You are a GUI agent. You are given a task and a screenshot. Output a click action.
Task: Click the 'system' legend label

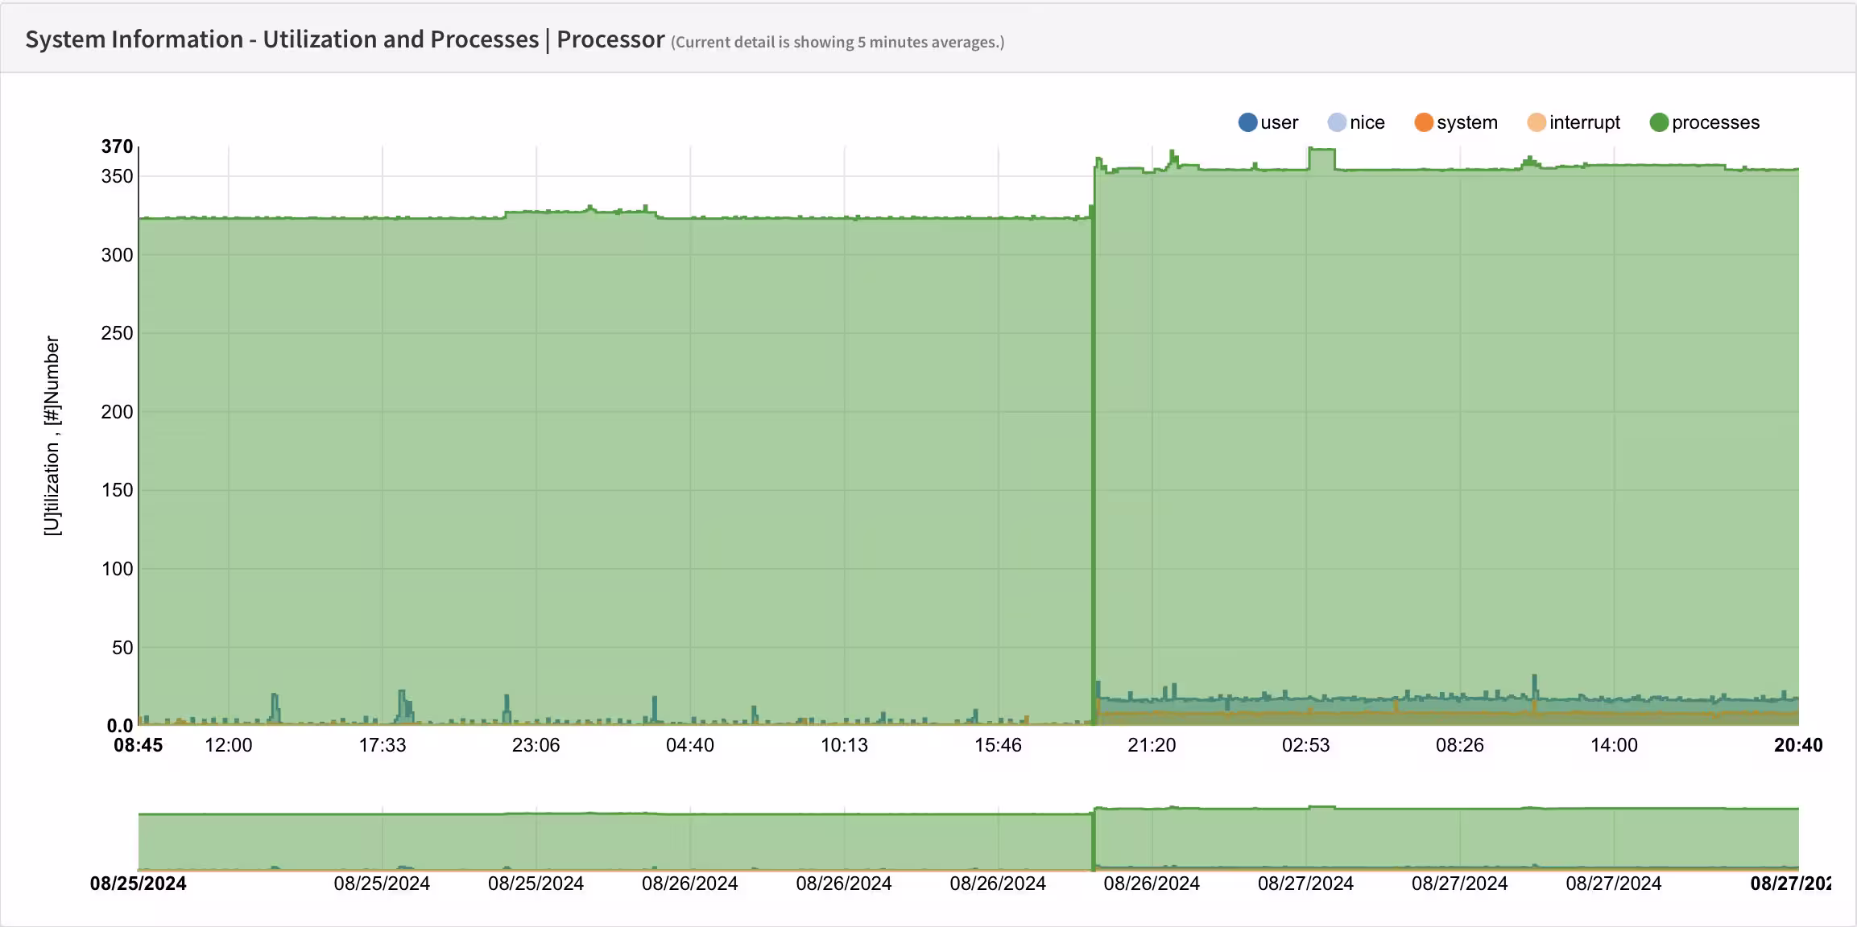pos(1467,122)
